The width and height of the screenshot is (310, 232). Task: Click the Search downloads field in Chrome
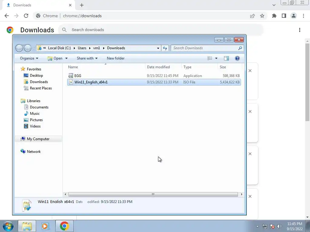click(161, 30)
